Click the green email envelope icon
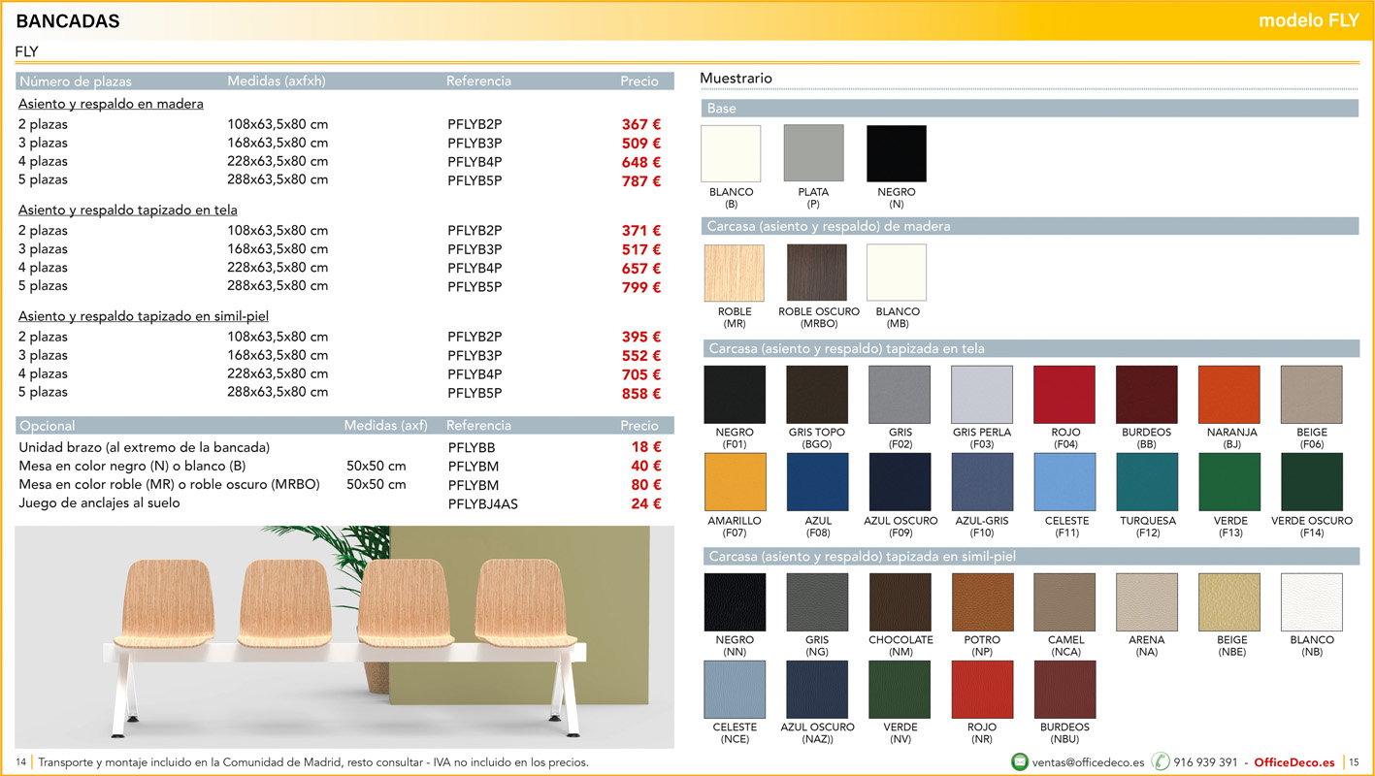1375x776 pixels. [x=1020, y=761]
